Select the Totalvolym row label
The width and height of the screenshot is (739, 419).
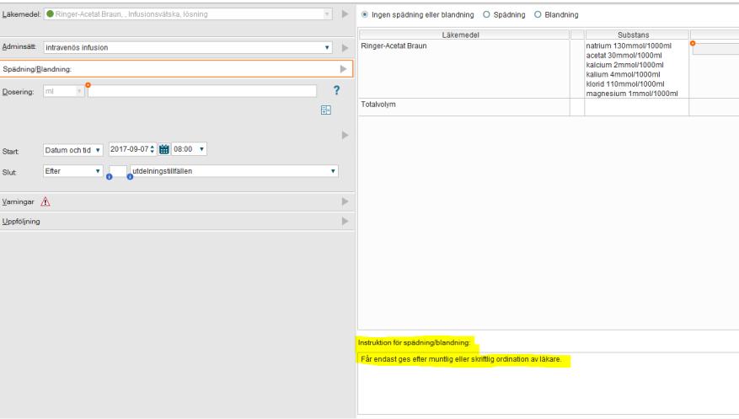pos(378,105)
